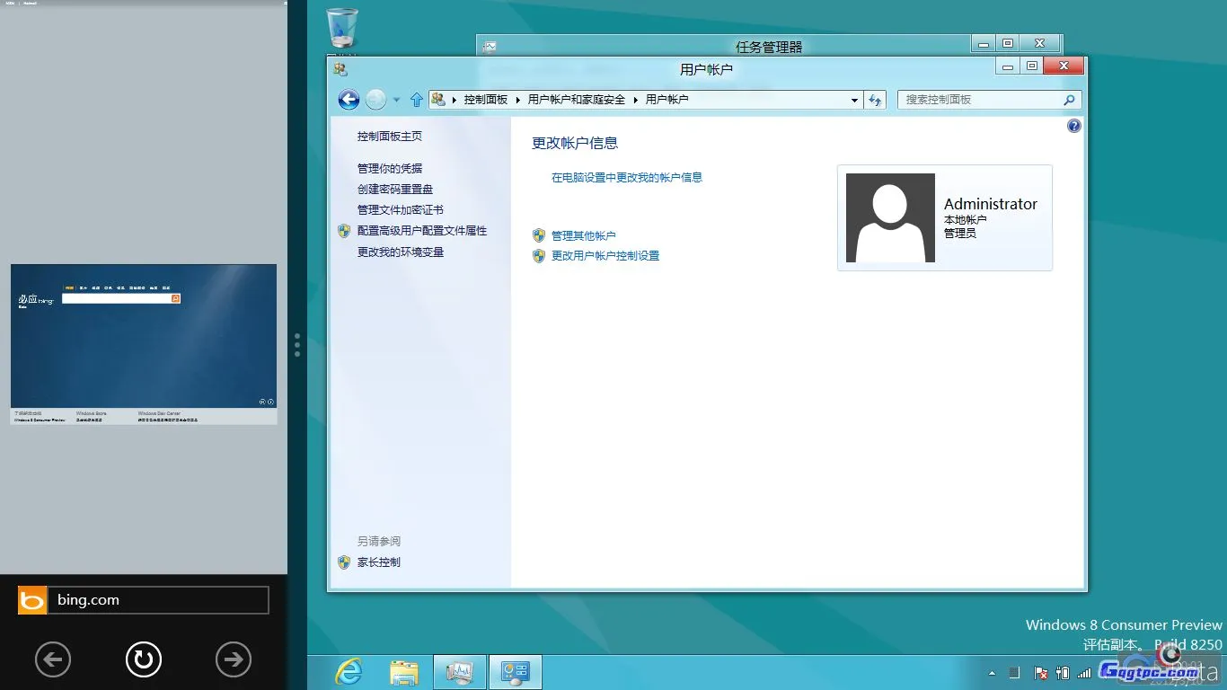This screenshot has width=1227, height=690.
Task: Show hidden icons in the system tray
Action: pos(992,672)
